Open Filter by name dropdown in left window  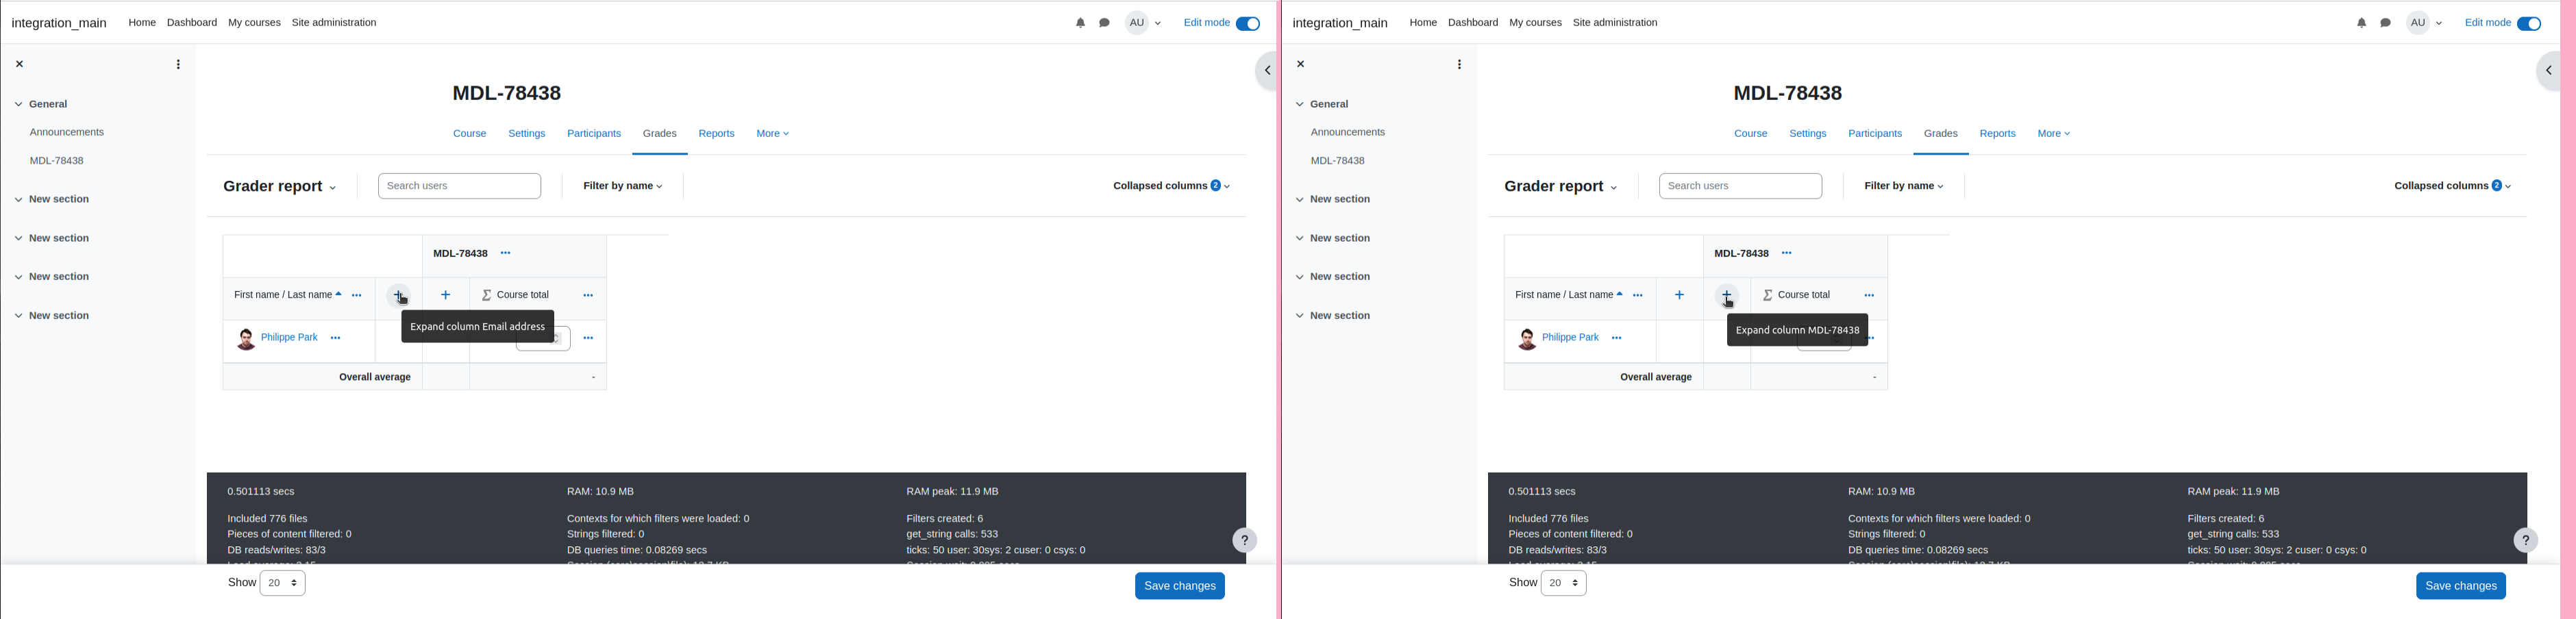pyautogui.click(x=623, y=186)
